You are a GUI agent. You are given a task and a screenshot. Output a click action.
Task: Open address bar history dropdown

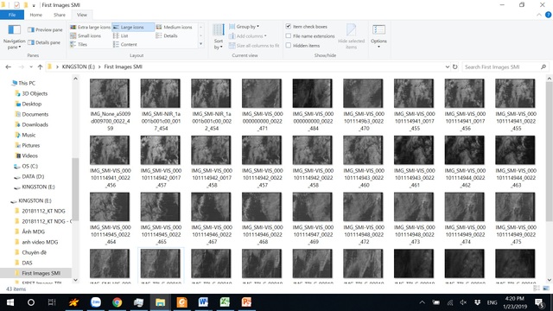click(x=448, y=67)
